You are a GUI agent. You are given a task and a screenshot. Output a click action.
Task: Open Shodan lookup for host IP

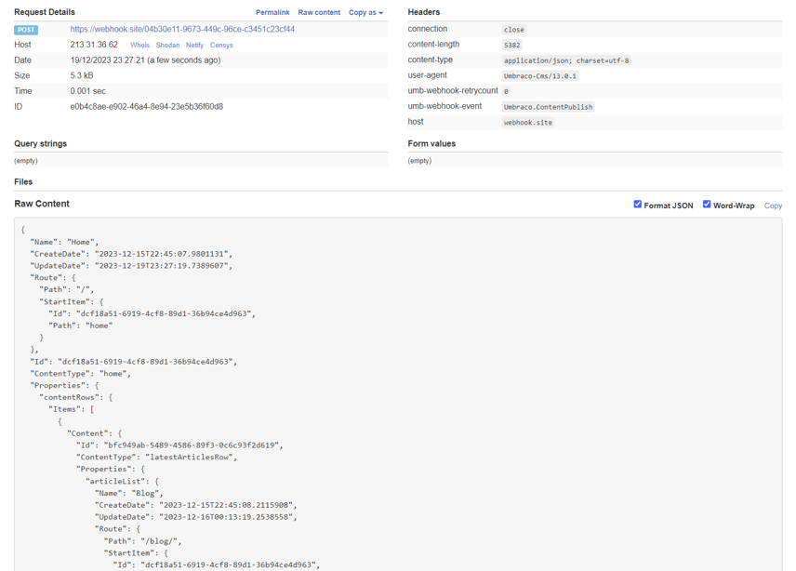click(x=167, y=45)
